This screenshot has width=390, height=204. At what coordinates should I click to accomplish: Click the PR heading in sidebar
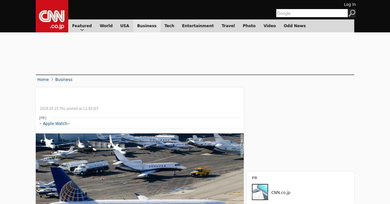coord(254,178)
